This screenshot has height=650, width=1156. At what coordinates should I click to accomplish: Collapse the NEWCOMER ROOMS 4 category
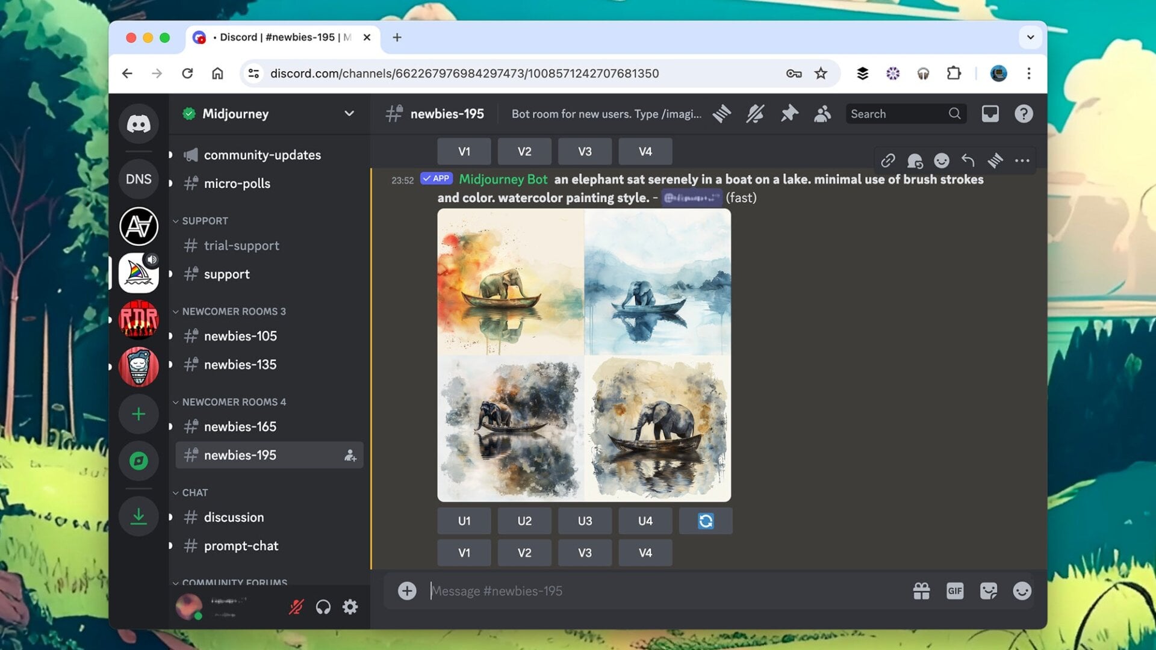click(x=234, y=401)
